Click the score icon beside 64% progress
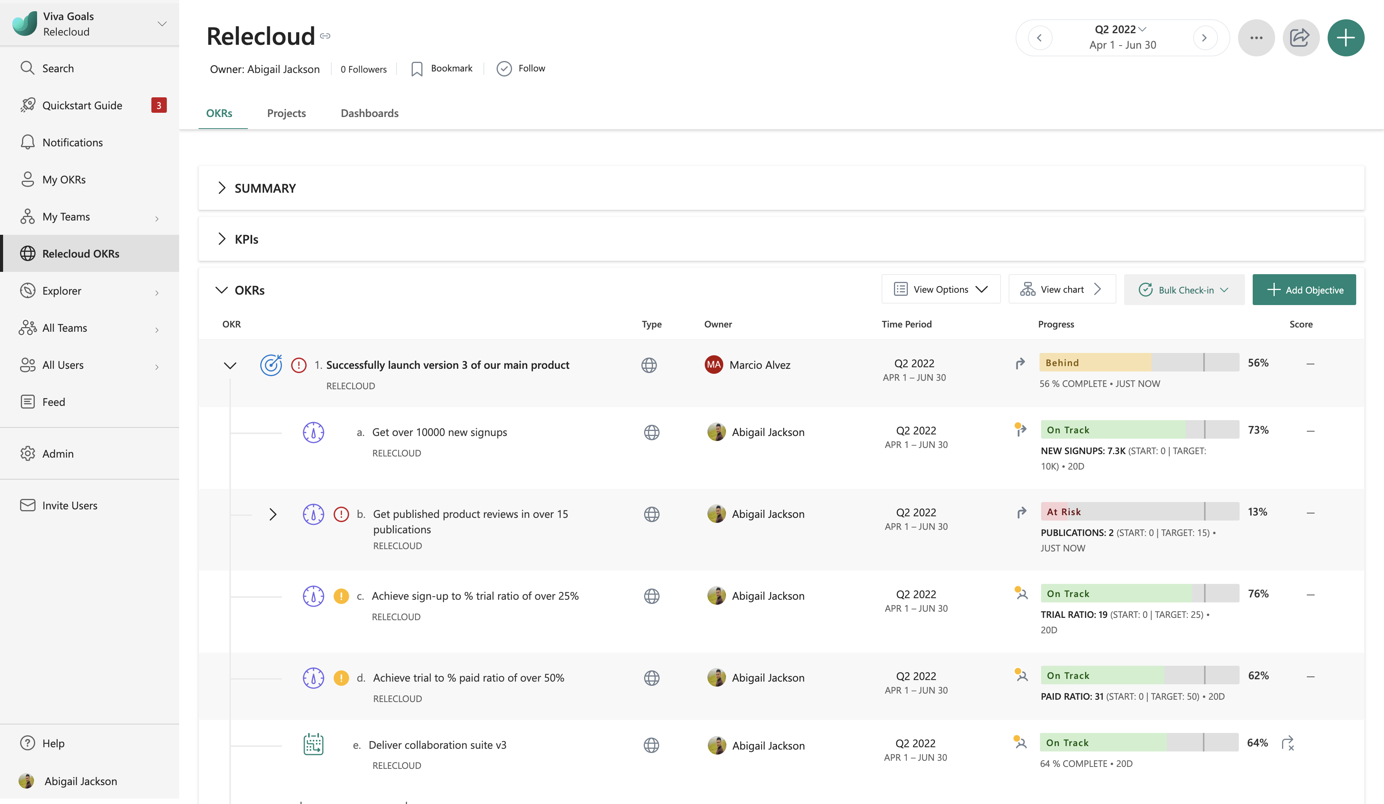 [1288, 744]
